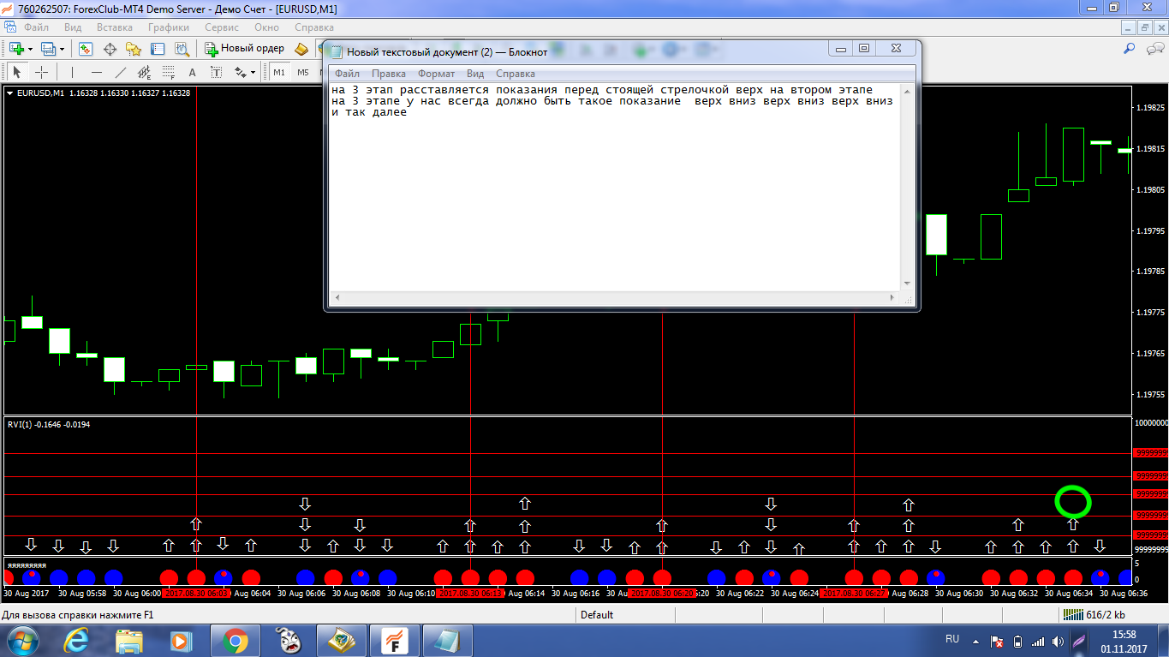Select the vertical line drawing tool
This screenshot has height=657, width=1169.
[x=72, y=72]
